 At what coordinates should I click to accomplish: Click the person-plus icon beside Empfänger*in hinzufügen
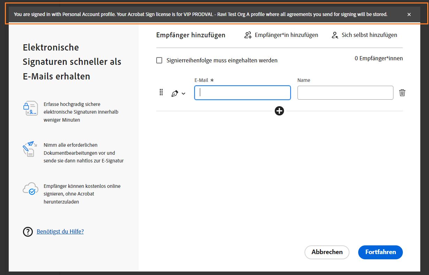coord(248,35)
